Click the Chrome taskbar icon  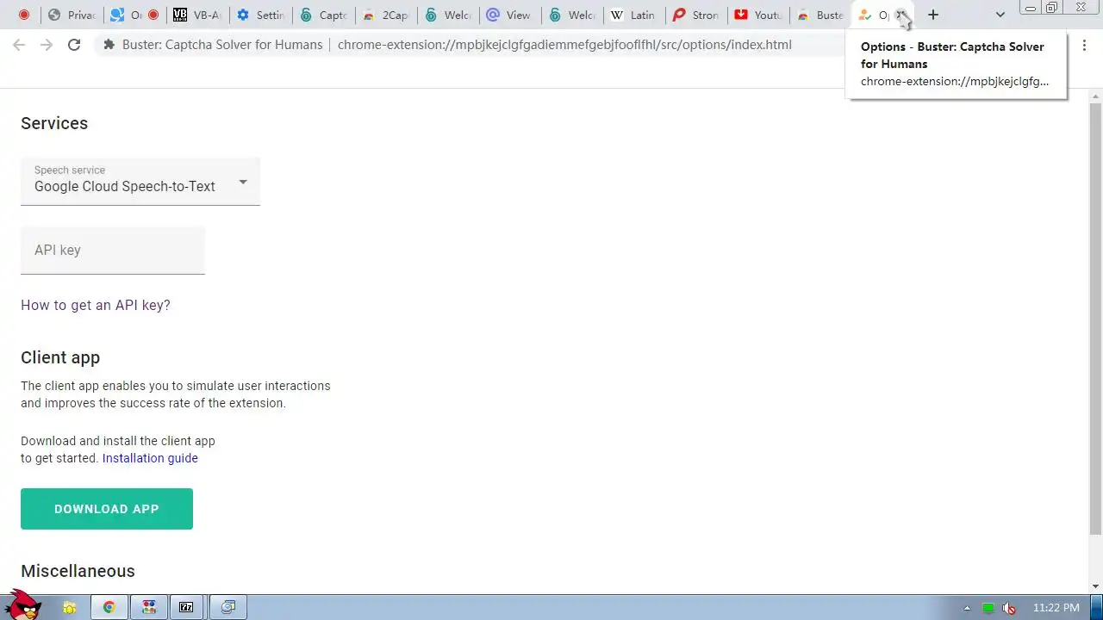tap(109, 607)
